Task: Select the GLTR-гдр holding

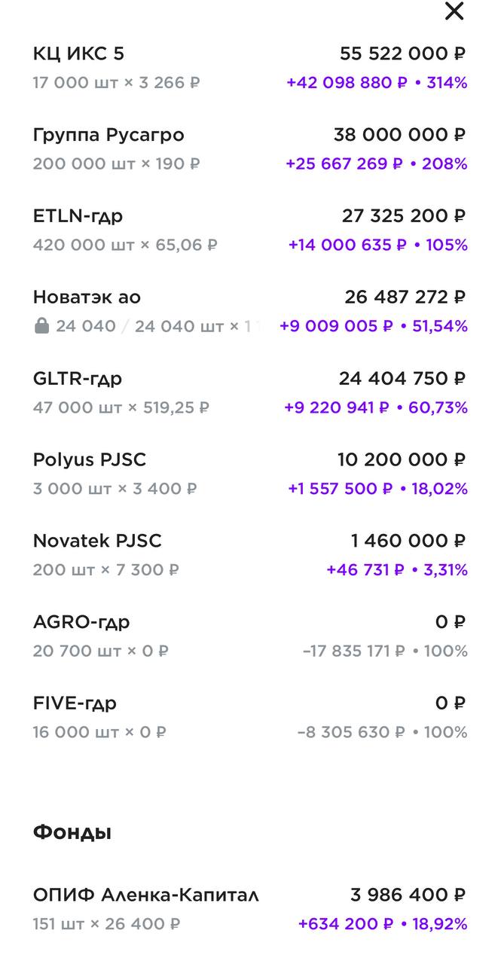Action: coord(77,379)
